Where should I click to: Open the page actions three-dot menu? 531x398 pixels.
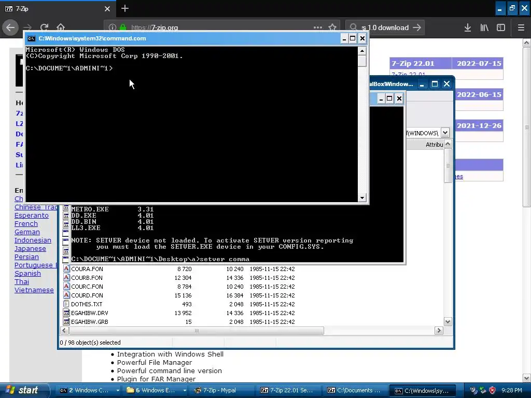318,27
